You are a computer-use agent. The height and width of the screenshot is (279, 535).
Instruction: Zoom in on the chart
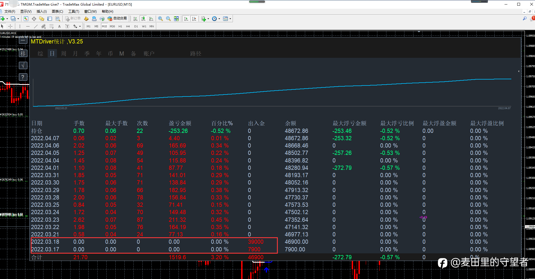coord(160,19)
